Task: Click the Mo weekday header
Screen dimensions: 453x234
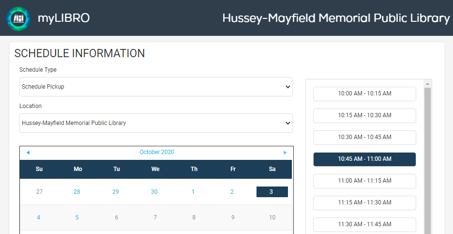Action: (x=78, y=169)
